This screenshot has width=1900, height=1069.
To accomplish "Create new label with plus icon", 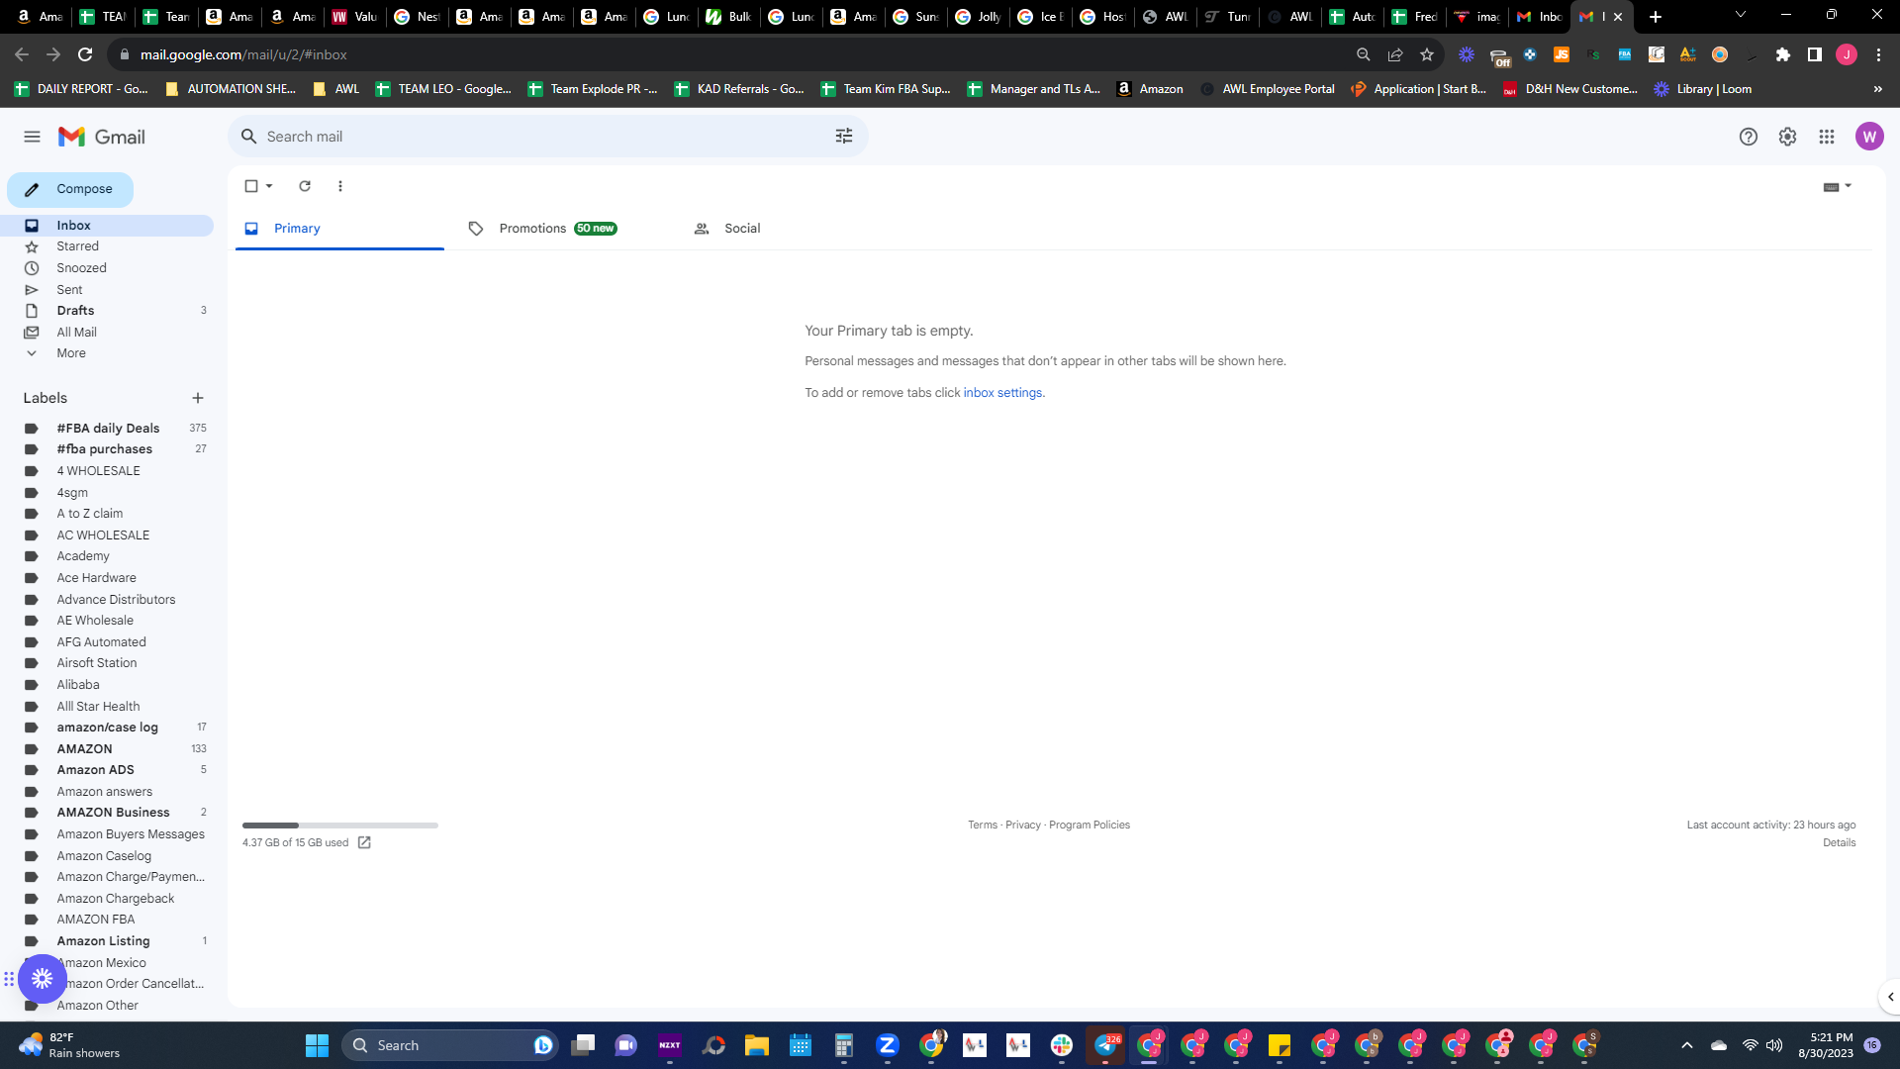I will point(198,398).
